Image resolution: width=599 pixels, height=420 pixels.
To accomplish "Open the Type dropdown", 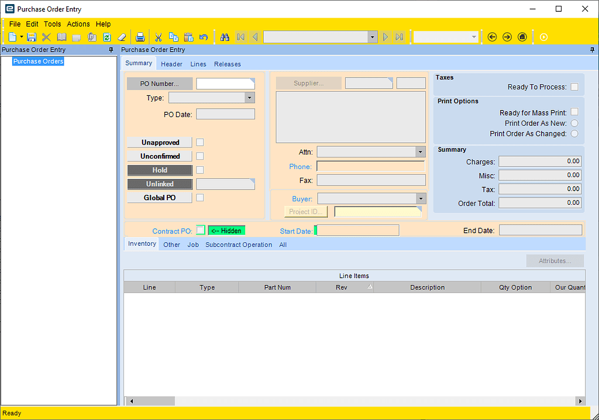I will click(250, 98).
